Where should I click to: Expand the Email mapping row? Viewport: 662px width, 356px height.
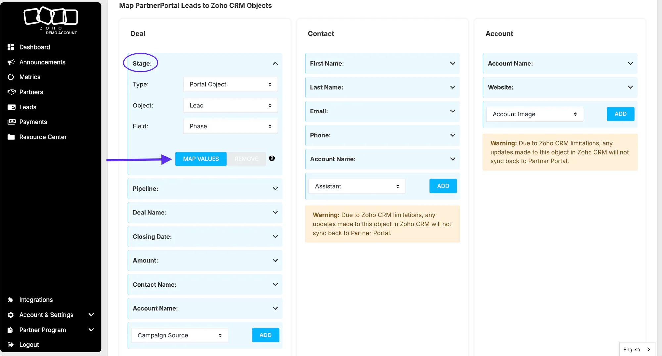(x=383, y=111)
